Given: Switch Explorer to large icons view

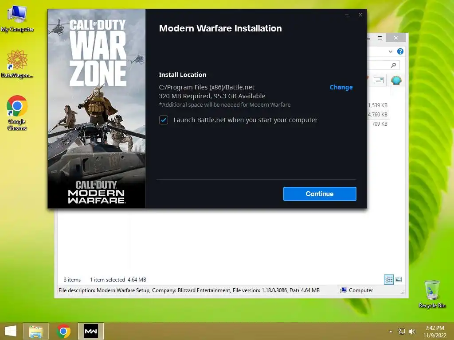Looking at the screenshot, I should [399, 279].
